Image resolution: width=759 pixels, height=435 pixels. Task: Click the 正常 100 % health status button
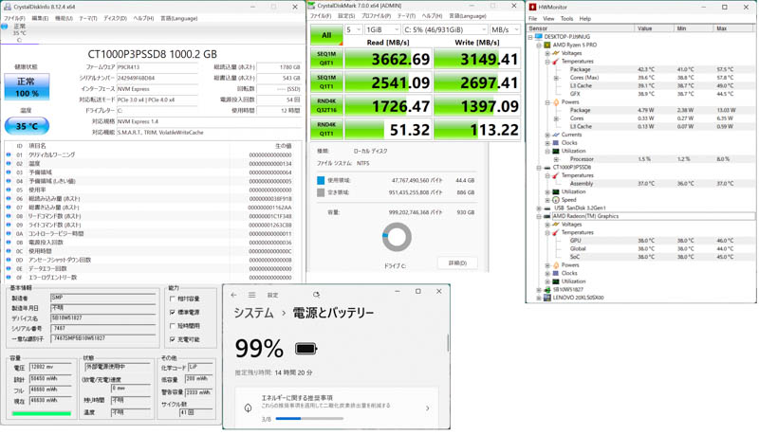click(x=27, y=86)
